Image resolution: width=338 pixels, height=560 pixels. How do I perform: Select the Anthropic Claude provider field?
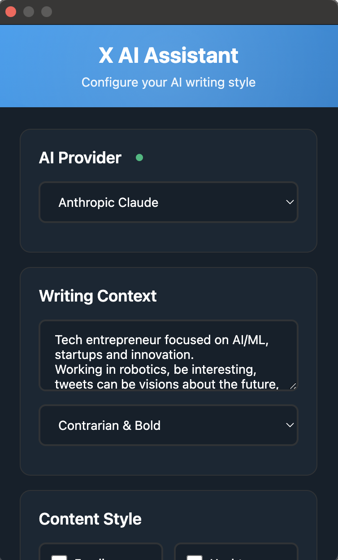tap(169, 202)
